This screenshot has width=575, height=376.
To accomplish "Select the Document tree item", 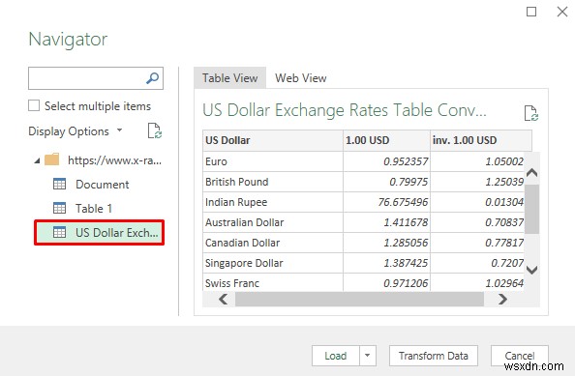I will pos(102,185).
